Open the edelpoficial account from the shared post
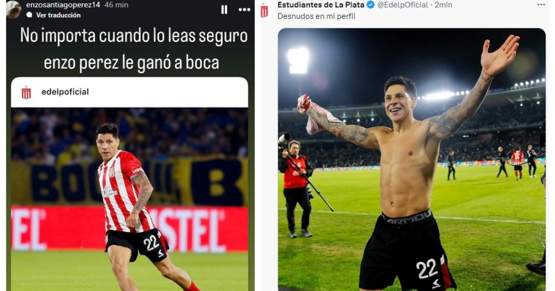 coord(65,92)
